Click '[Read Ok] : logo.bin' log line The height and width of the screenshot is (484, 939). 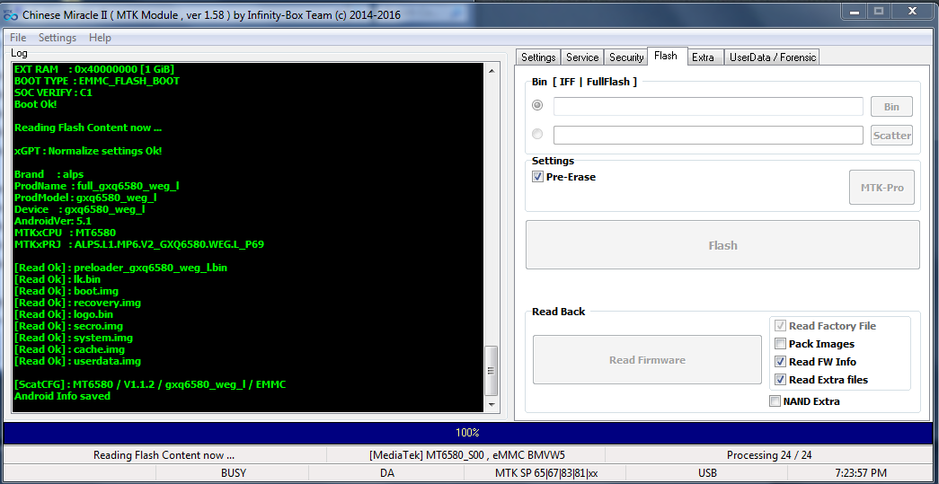(x=64, y=314)
